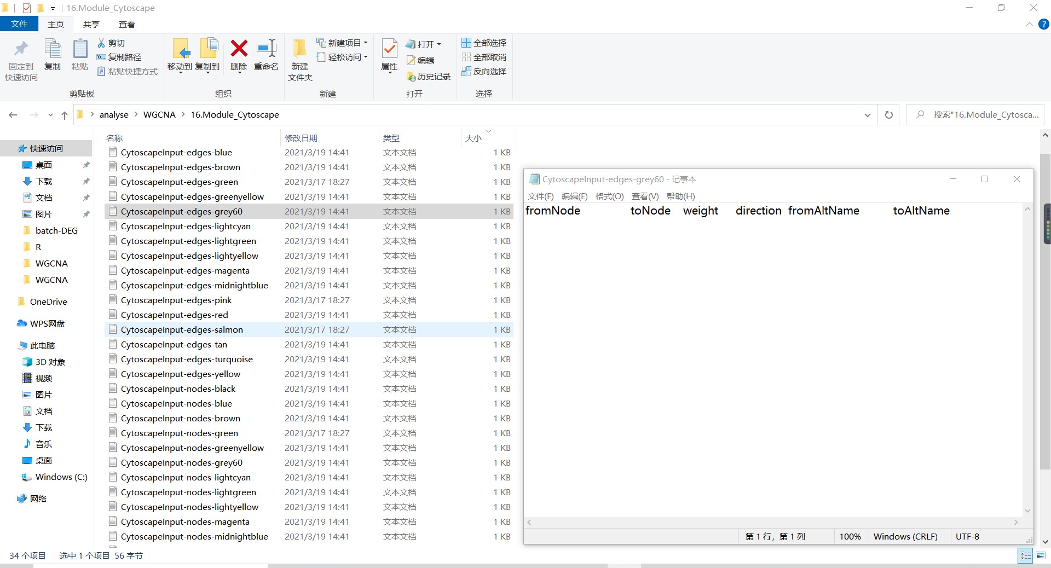Go back with the left arrow
1051x568 pixels.
click(x=13, y=115)
